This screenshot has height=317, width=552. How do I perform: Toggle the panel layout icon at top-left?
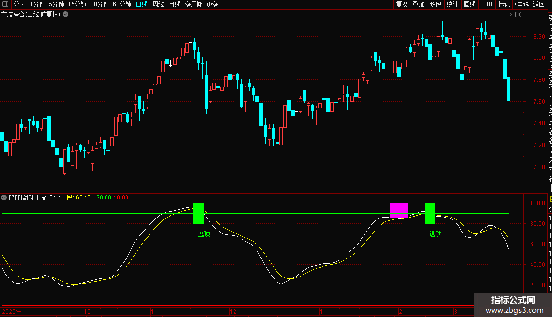[5, 4]
